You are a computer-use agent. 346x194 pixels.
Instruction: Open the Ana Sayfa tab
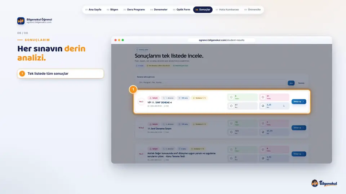coord(93,10)
